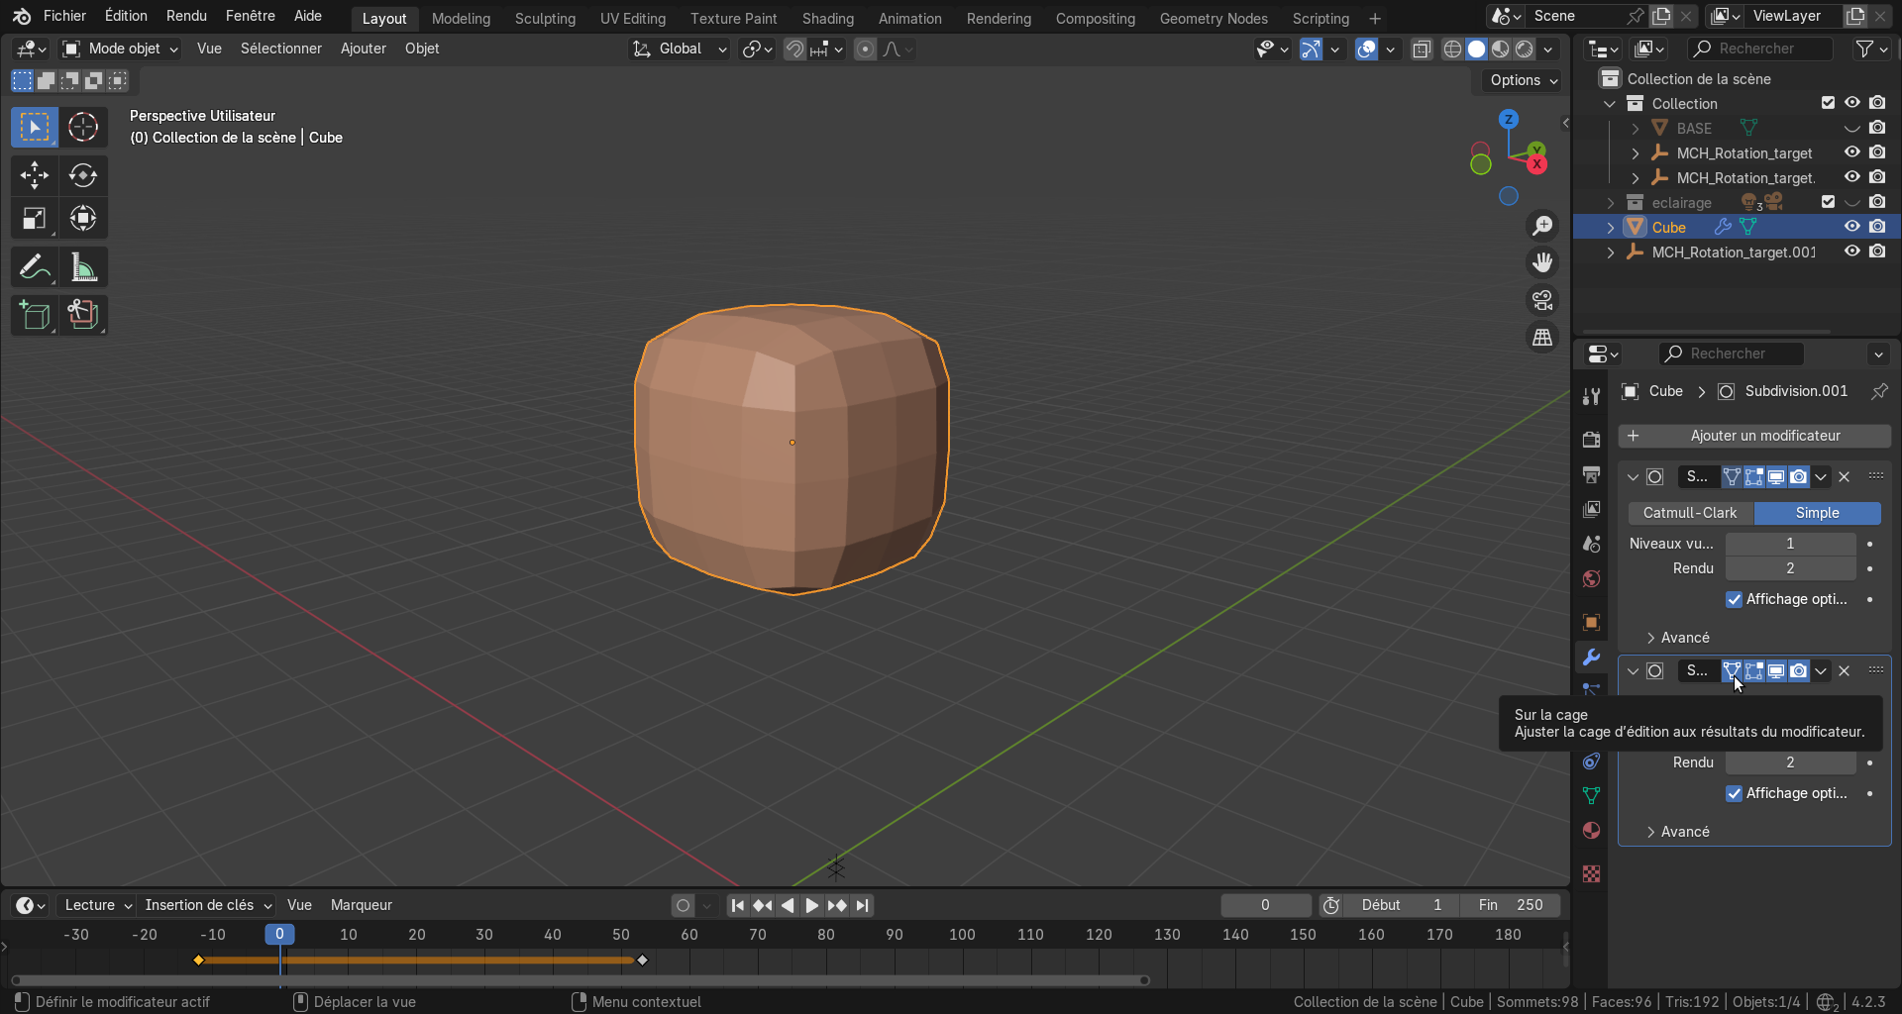
Task: Activate the Add Cube tool
Action: (35, 315)
